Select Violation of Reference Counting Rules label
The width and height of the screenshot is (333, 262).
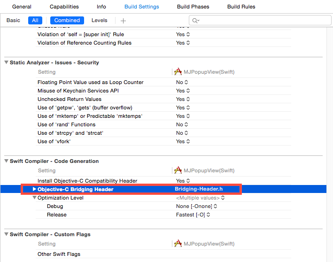click(x=85, y=43)
